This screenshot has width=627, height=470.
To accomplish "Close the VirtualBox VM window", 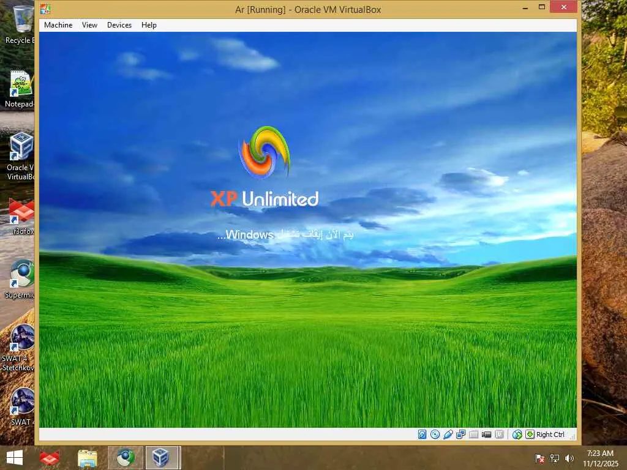I will coord(564,7).
